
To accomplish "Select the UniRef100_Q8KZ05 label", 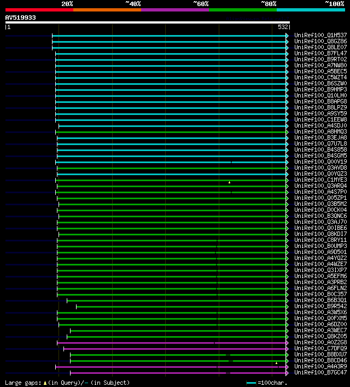I will 320,336.
